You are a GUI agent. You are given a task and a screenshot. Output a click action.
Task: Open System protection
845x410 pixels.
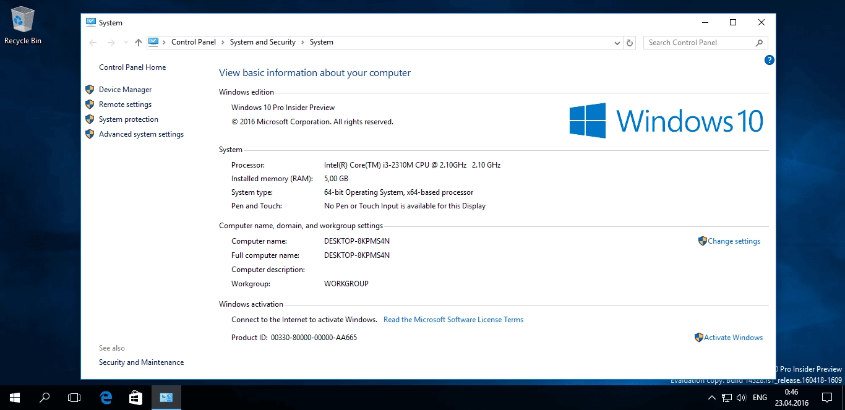[x=129, y=119]
